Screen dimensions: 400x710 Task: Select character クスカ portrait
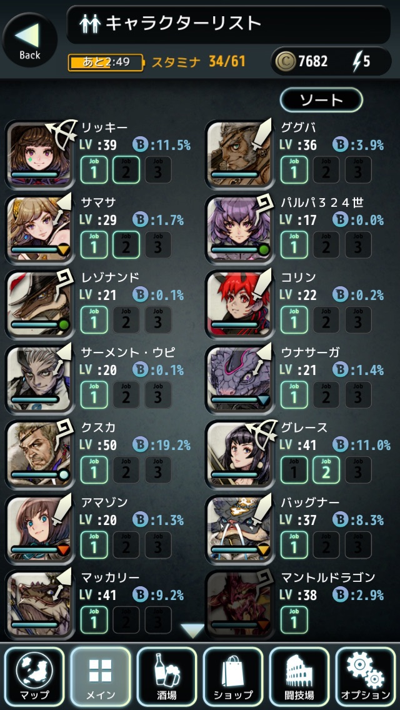(x=40, y=455)
